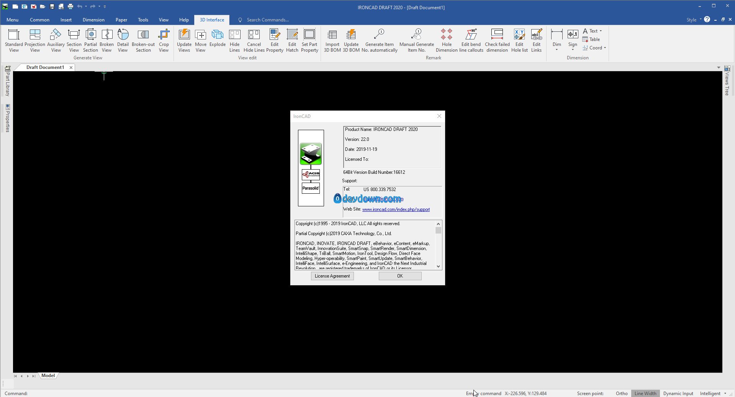
Task: Close the Draft Document1 tab
Action: pos(71,67)
